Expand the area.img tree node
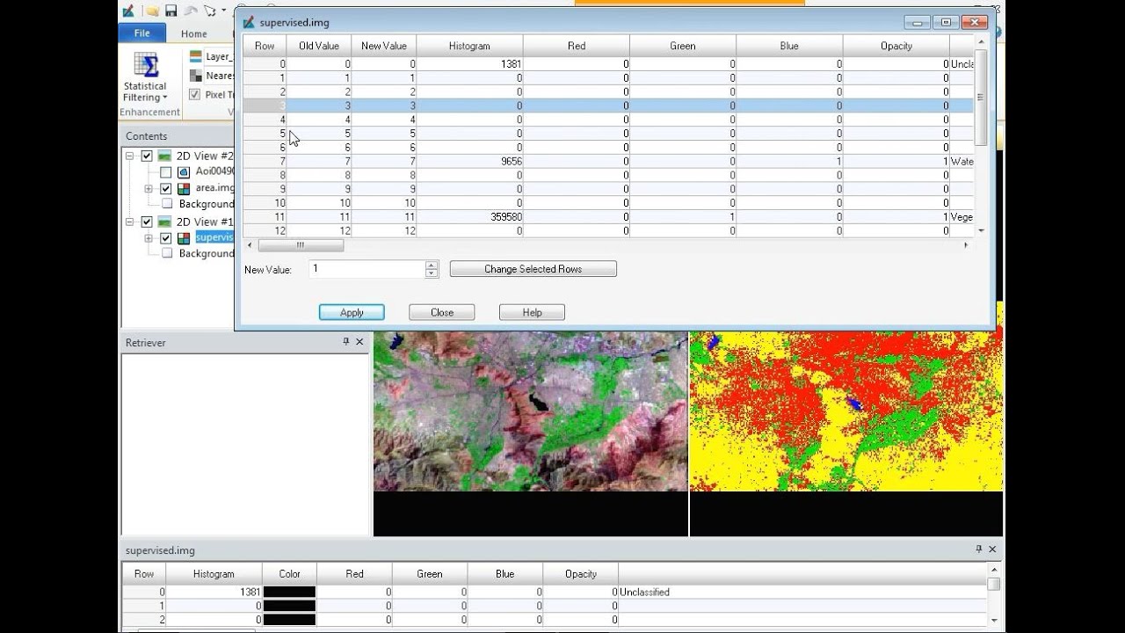 (x=149, y=188)
